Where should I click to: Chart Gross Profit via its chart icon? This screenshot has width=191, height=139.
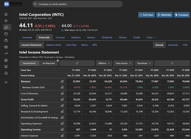[62, 99]
